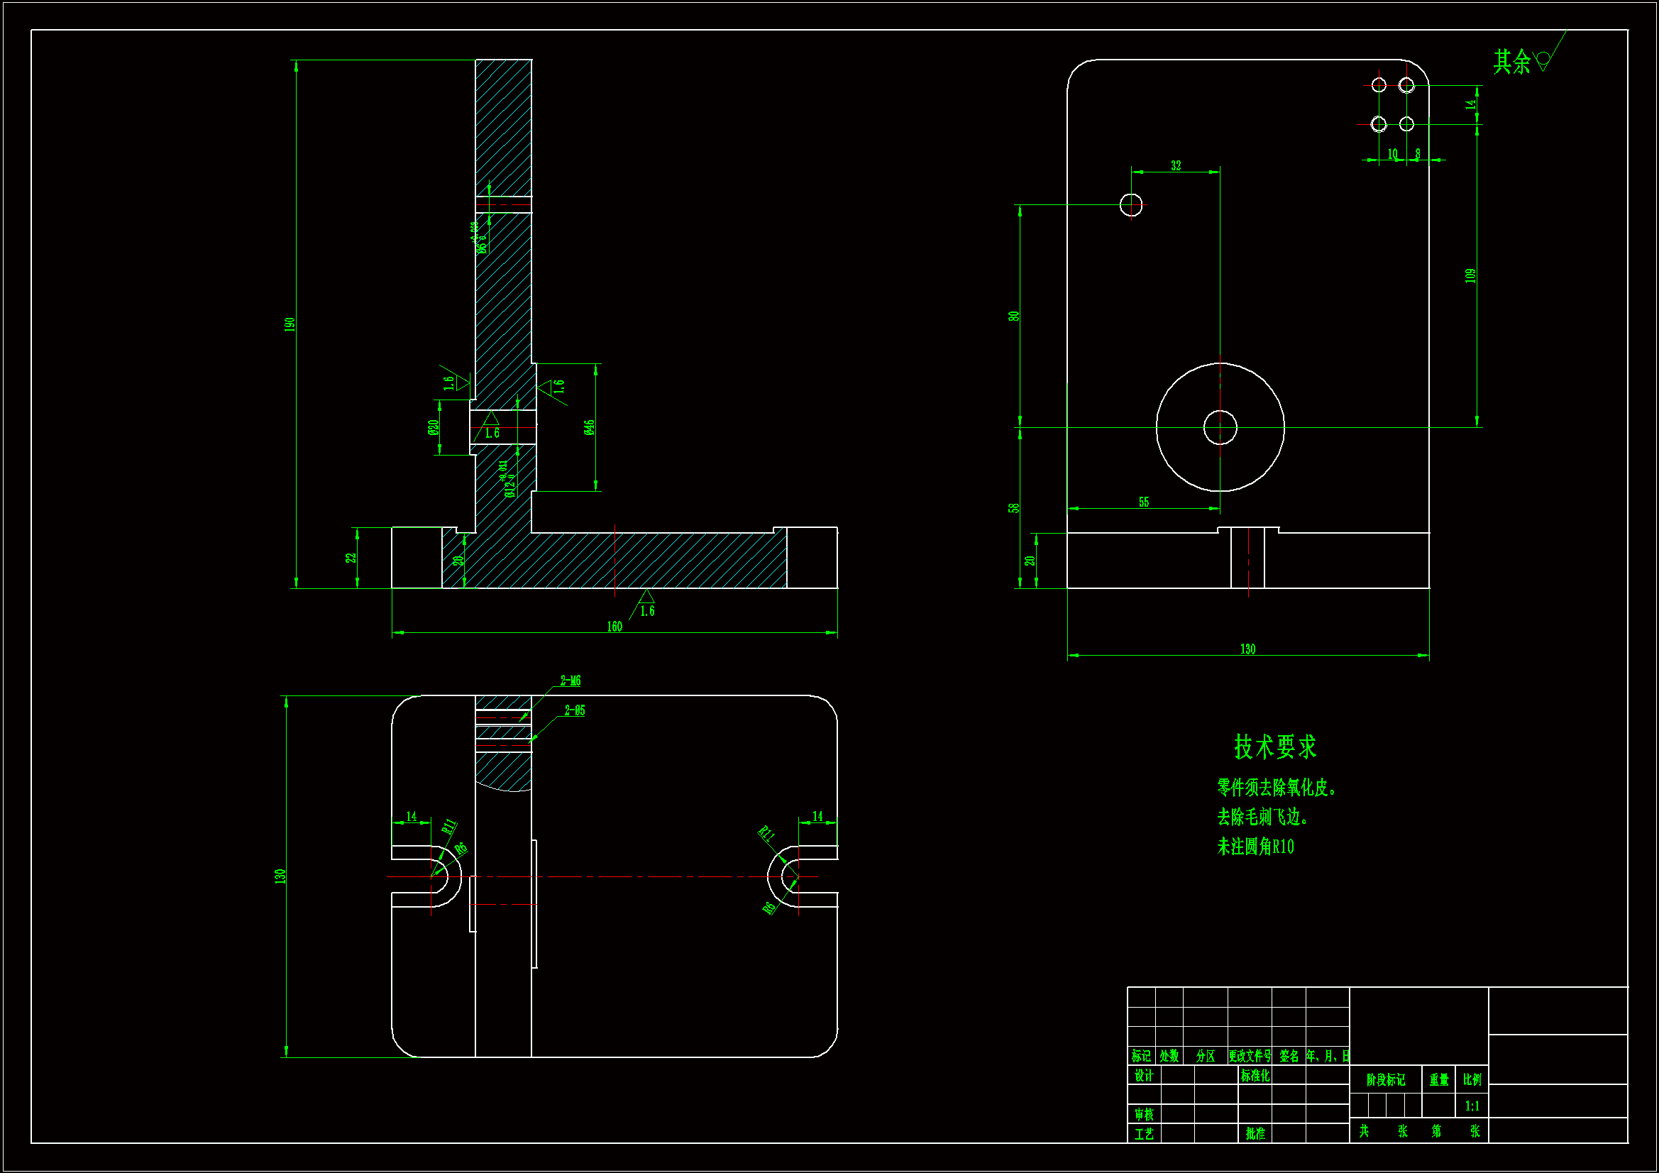Screen dimensions: 1659x1173
Task: Click the Ø46 diameter dimension
Action: (x=590, y=427)
